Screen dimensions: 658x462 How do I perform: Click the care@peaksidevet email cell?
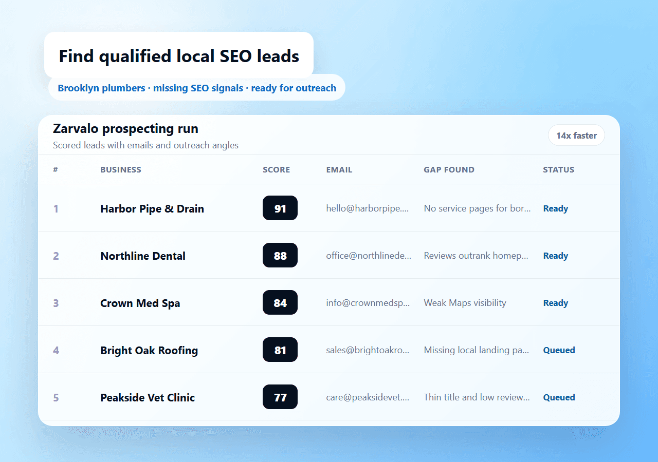368,397
